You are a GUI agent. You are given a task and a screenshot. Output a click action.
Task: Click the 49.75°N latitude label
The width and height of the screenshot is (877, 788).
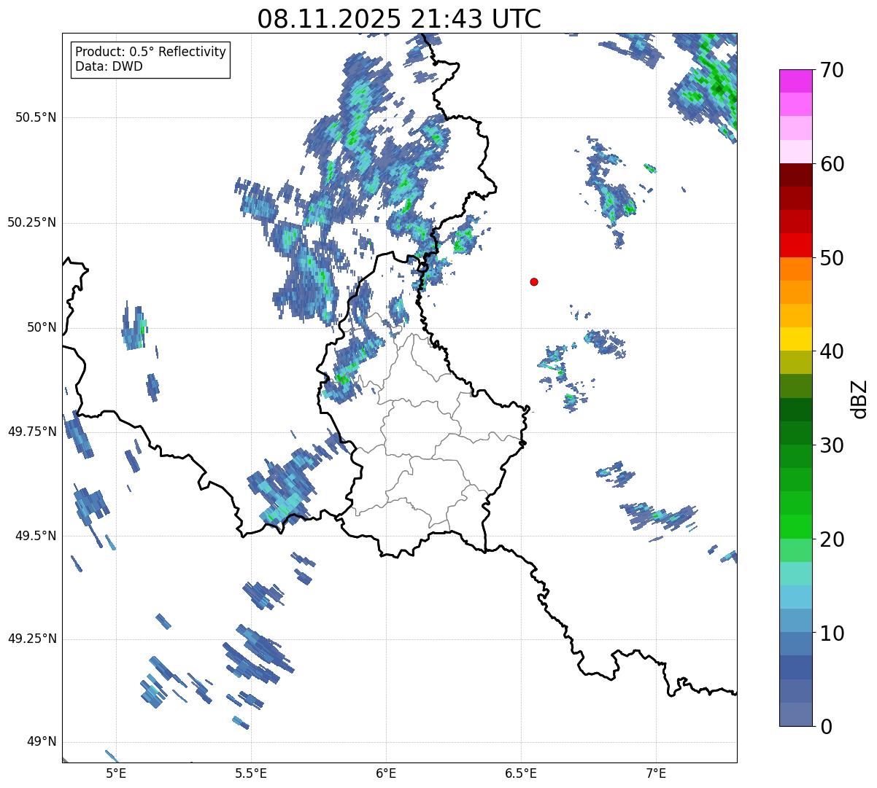click(32, 432)
